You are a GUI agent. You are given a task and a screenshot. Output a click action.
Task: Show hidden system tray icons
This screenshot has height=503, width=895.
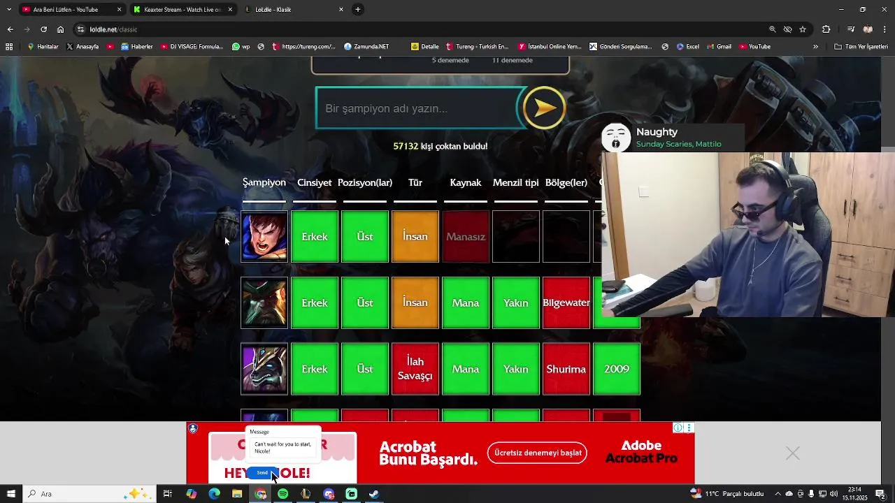point(778,494)
